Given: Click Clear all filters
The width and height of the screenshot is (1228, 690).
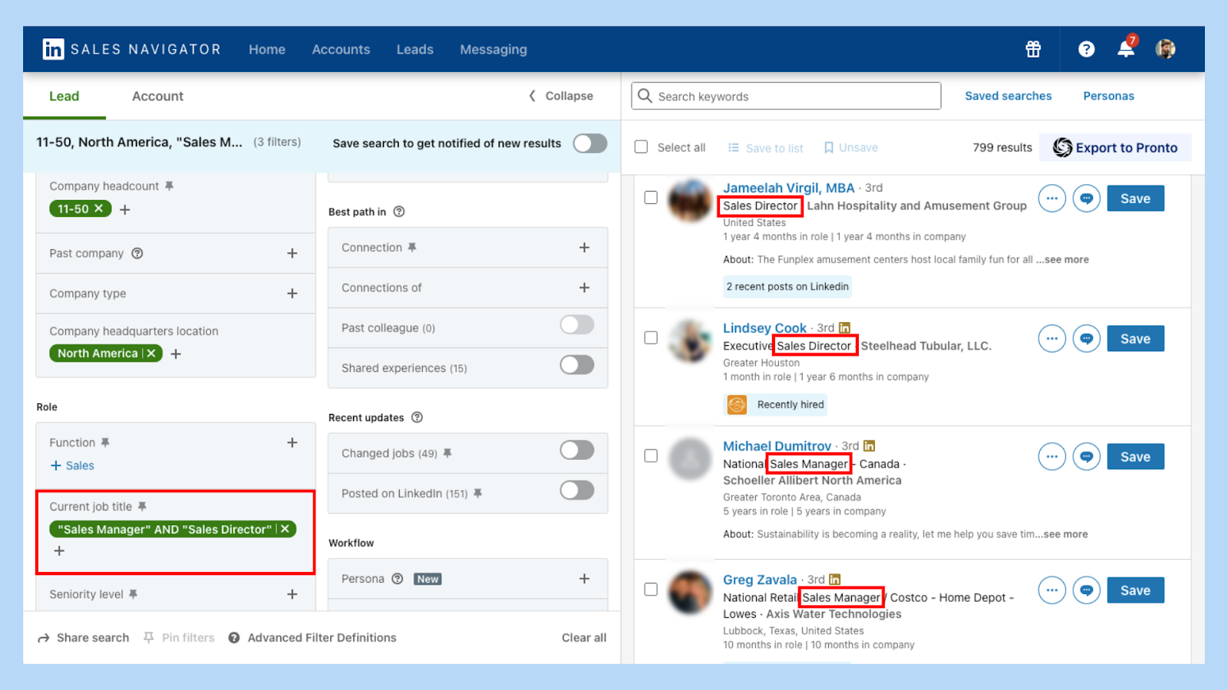Looking at the screenshot, I should [x=584, y=638].
